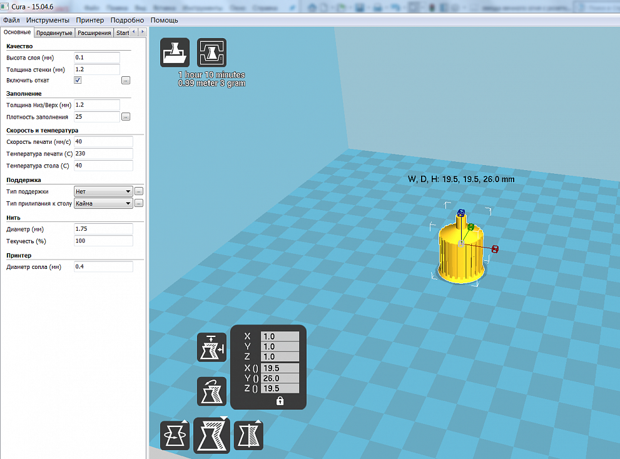The width and height of the screenshot is (620, 459).
Task: Click the green Y-axis scale handle
Action: [470, 227]
